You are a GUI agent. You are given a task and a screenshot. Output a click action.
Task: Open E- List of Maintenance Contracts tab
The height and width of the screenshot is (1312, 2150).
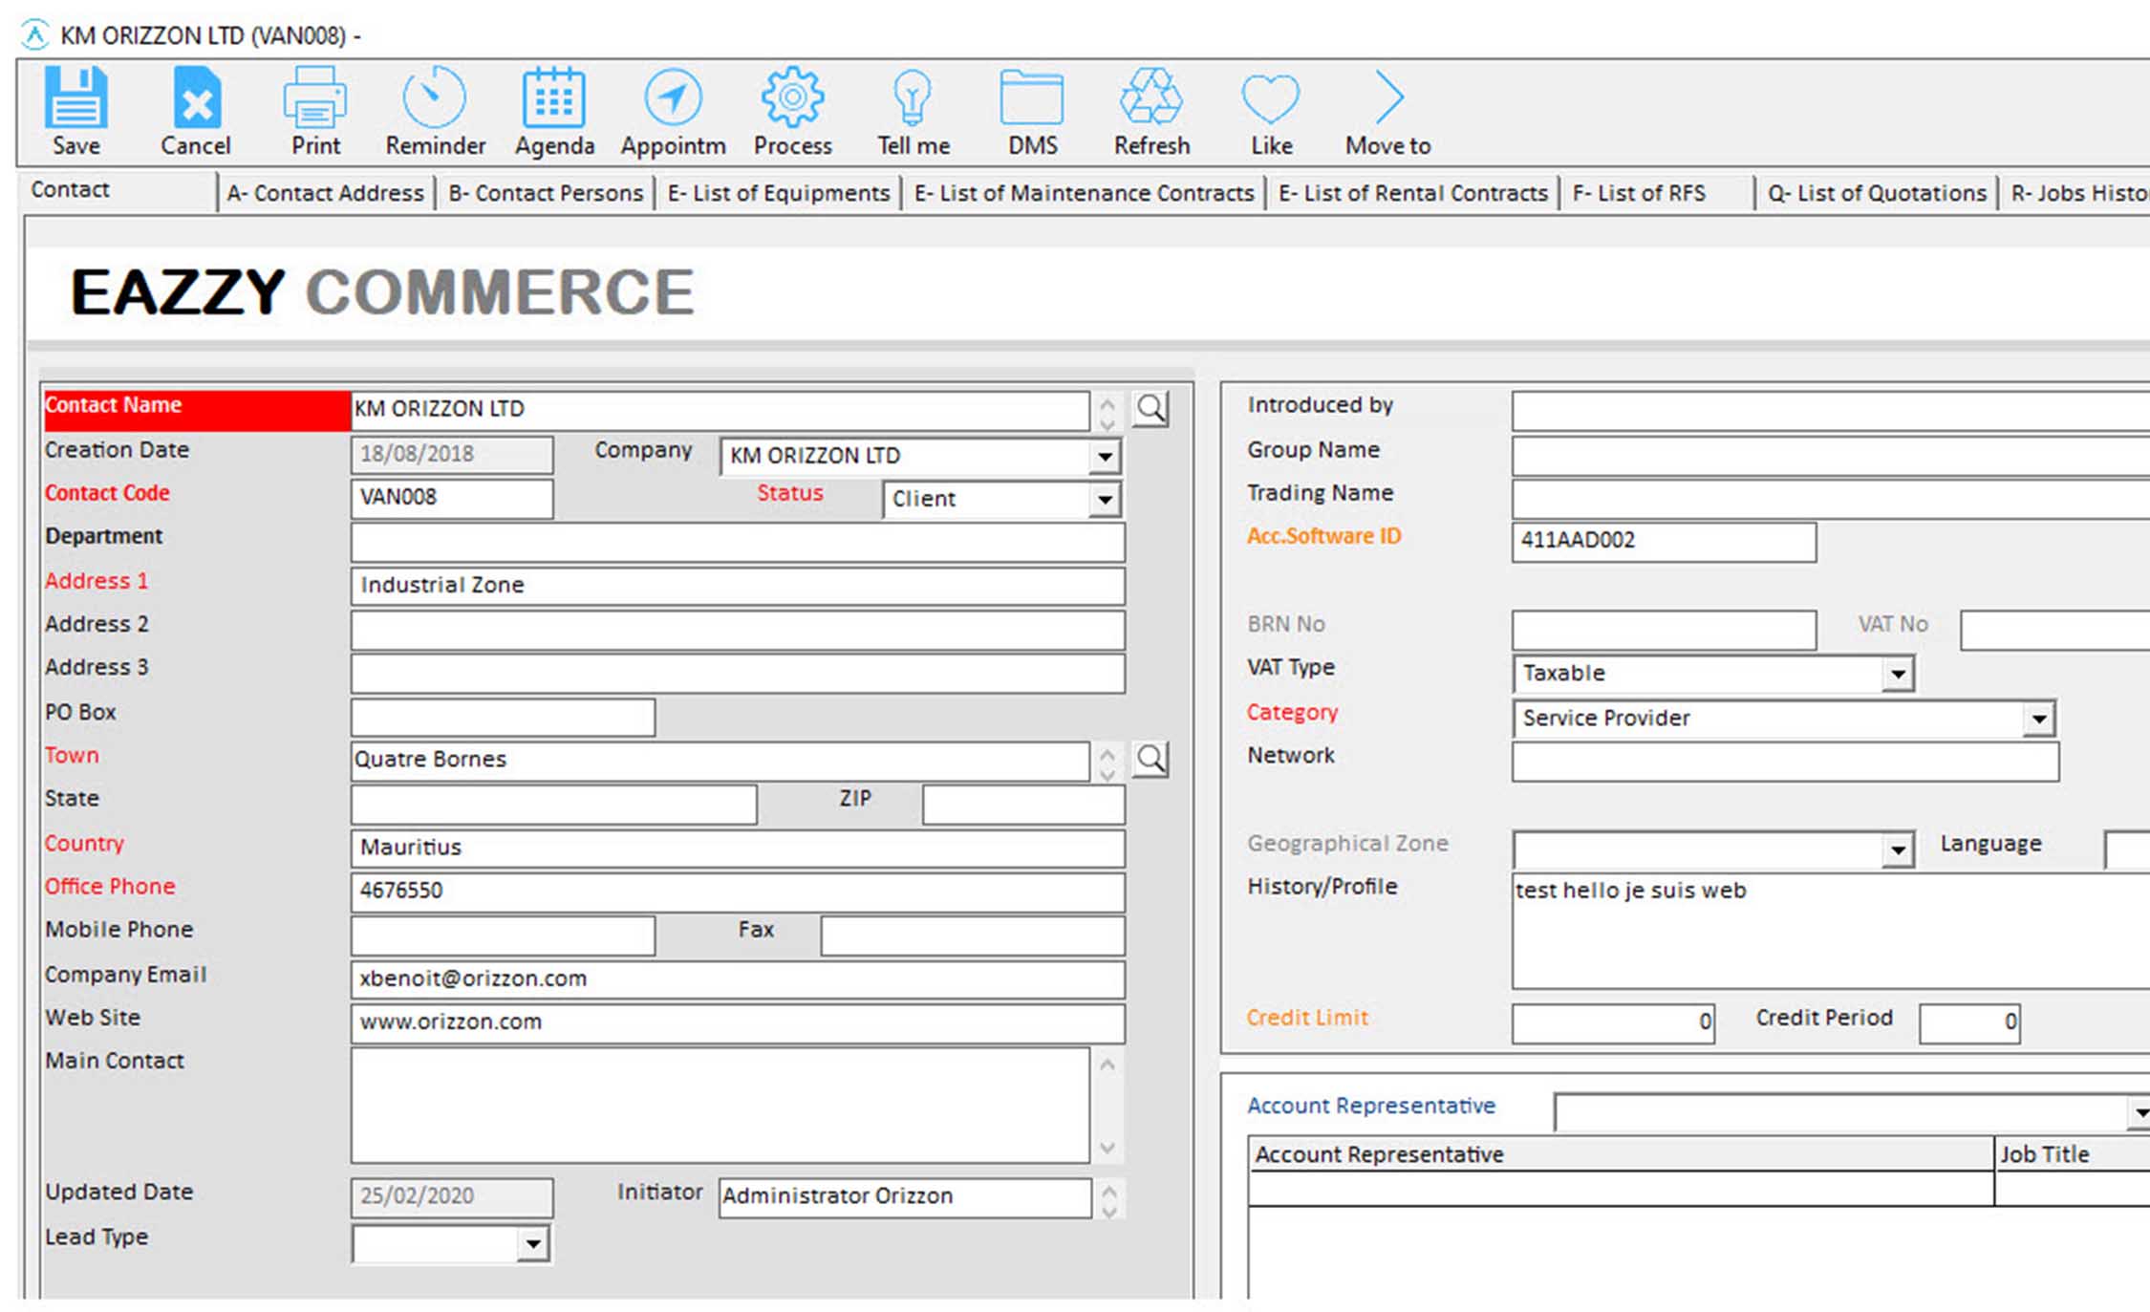[x=1085, y=193]
